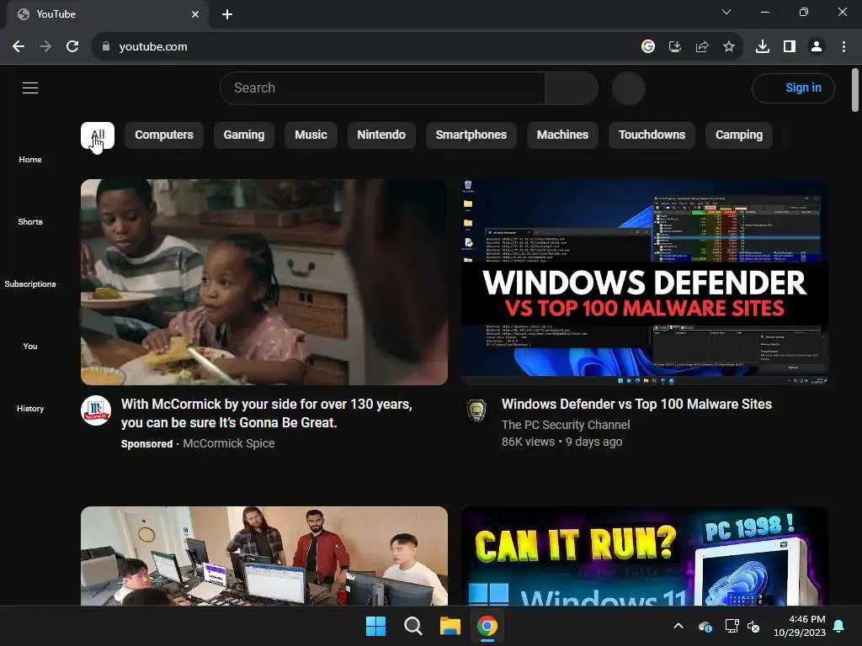The image size is (862, 646).
Task: Click the OneDrive cloud tray icon
Action: coord(705,626)
